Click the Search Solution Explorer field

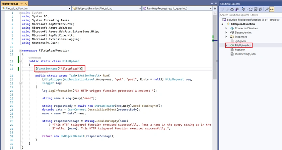[250, 15]
